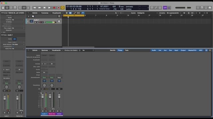Toggle the Mixer button in control bar

click(24, 8)
